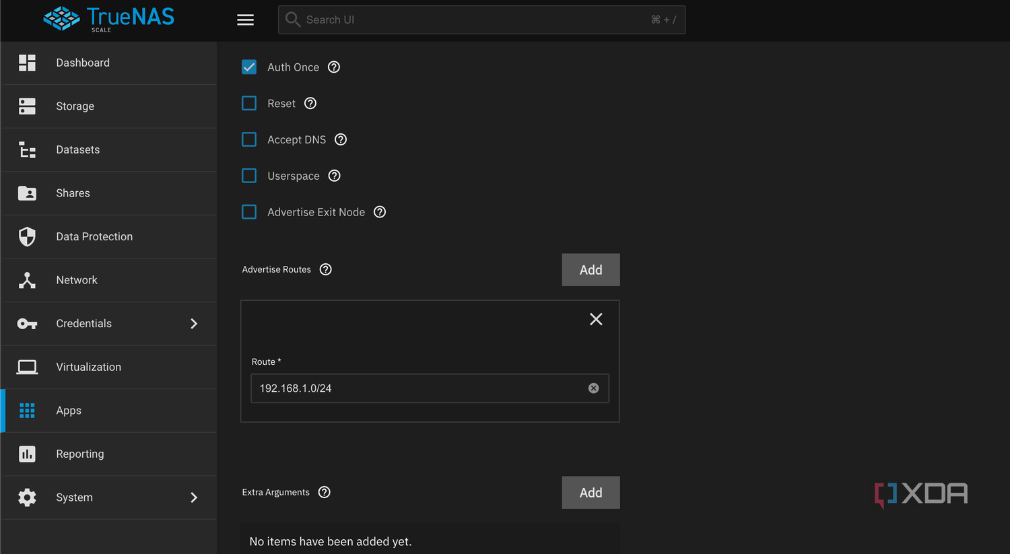The image size is (1010, 554).
Task: Click the System gear icon
Action: click(27, 497)
